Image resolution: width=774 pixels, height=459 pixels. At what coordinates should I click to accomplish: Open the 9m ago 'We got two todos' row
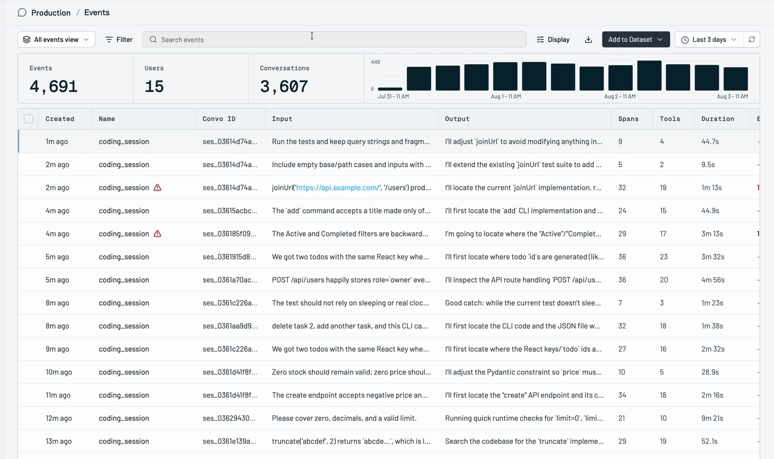[x=389, y=349]
